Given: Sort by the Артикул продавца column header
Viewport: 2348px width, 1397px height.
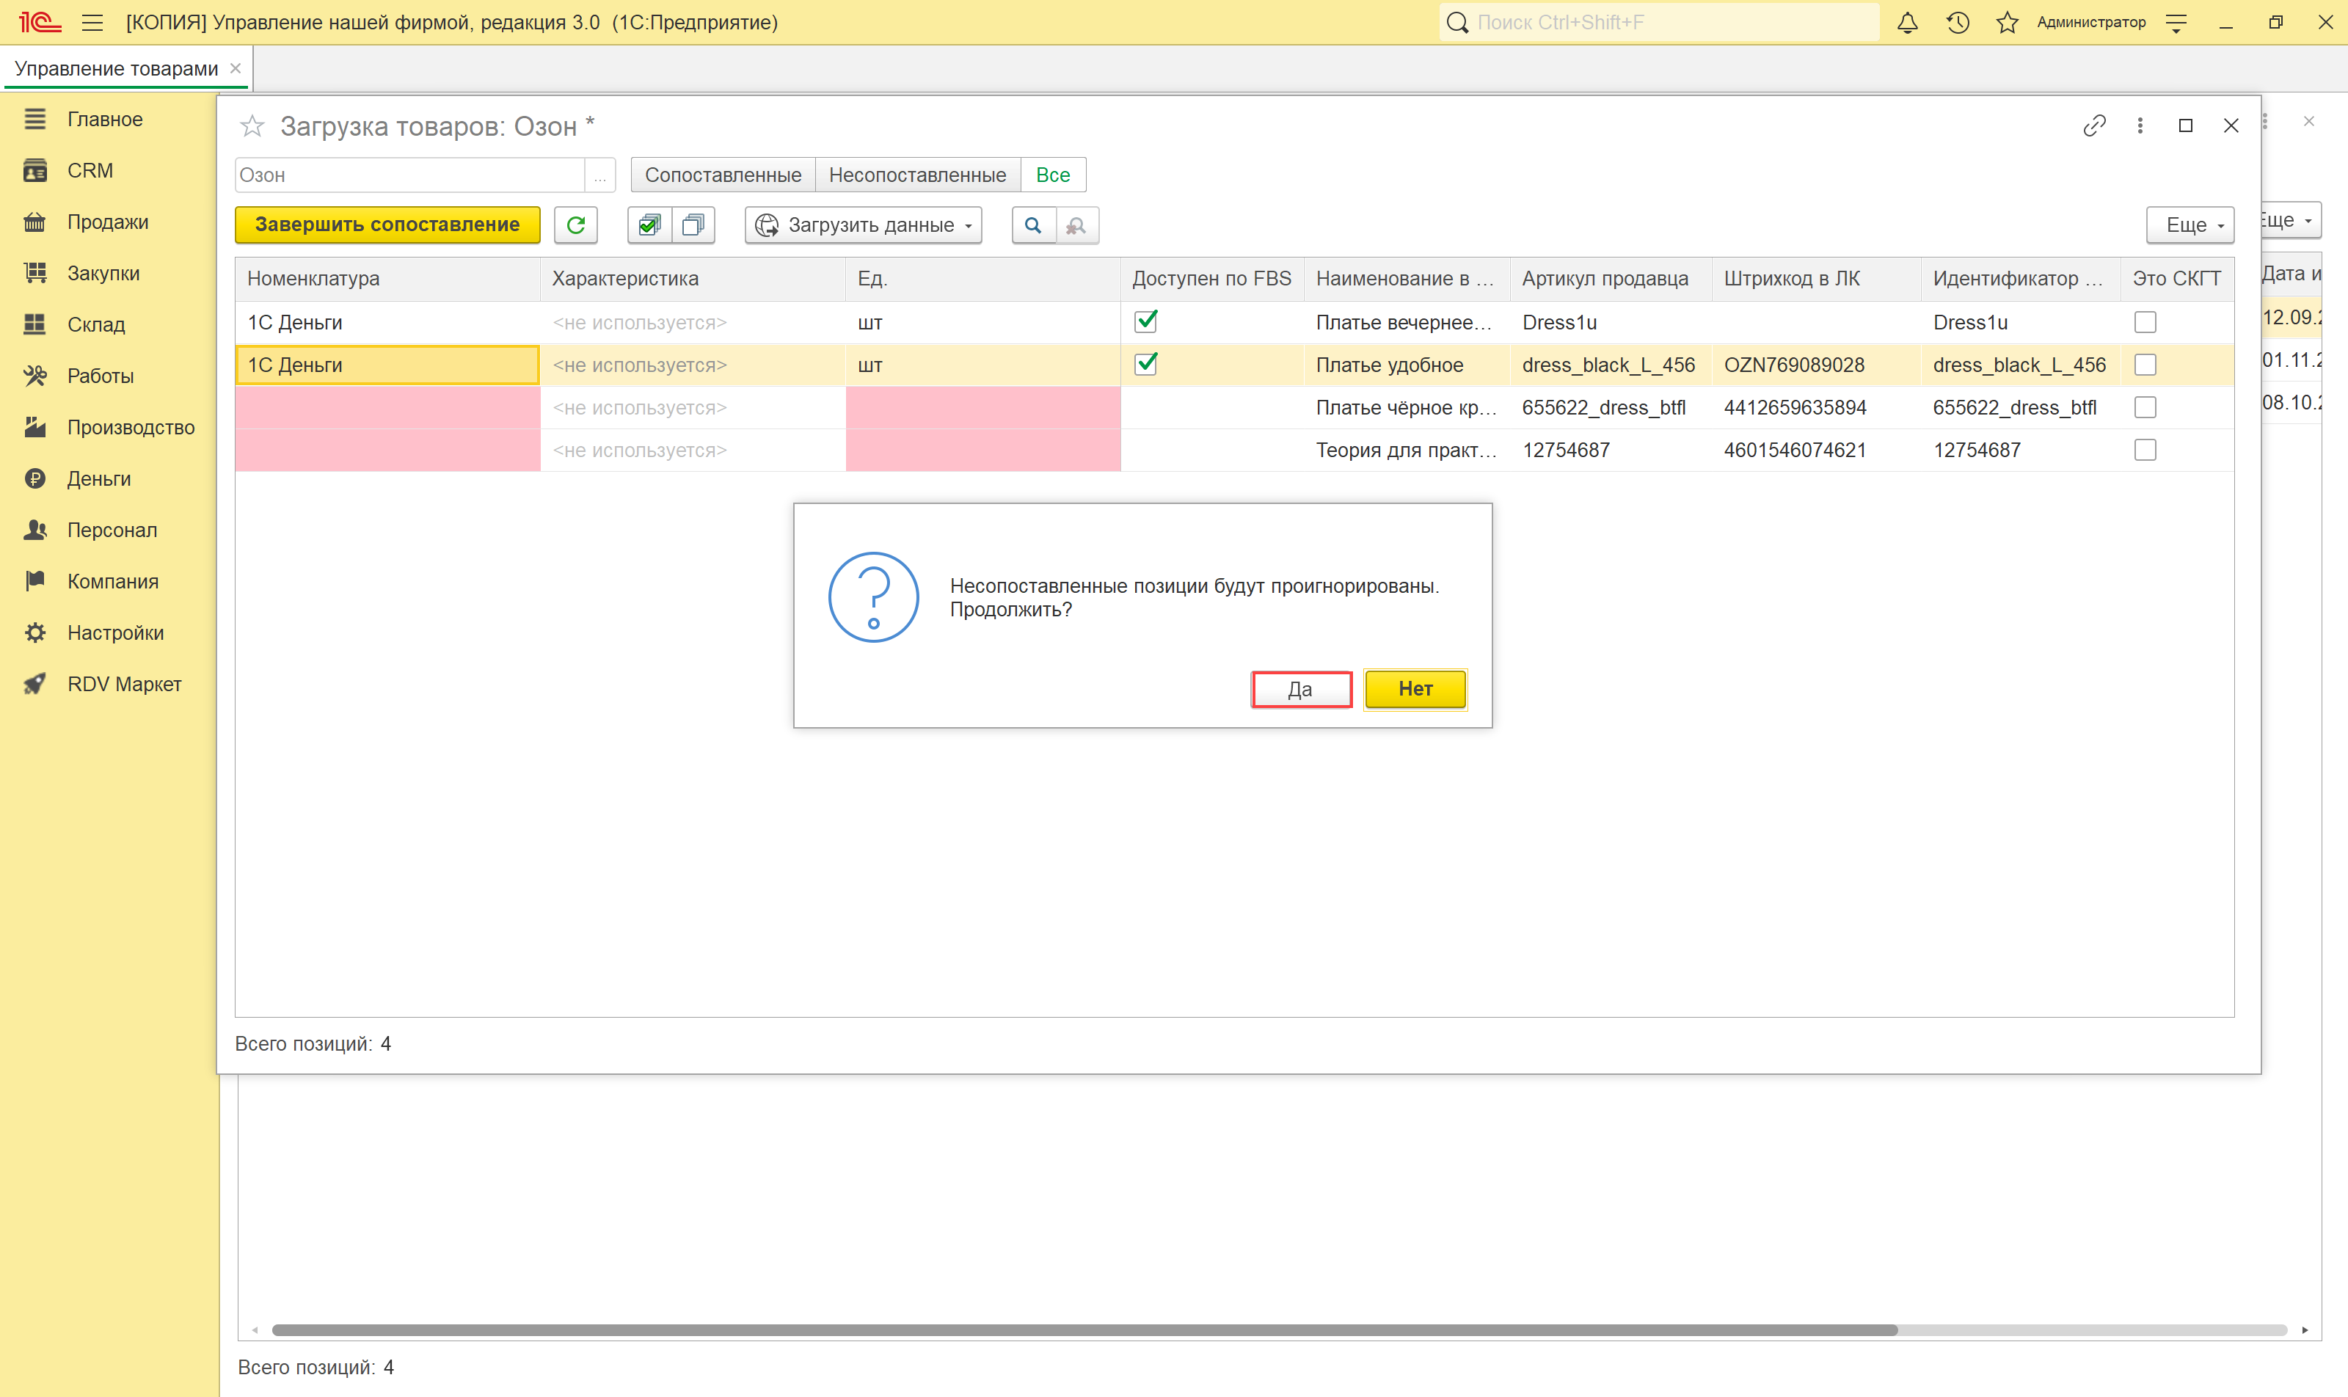Looking at the screenshot, I should pyautogui.click(x=1610, y=279).
